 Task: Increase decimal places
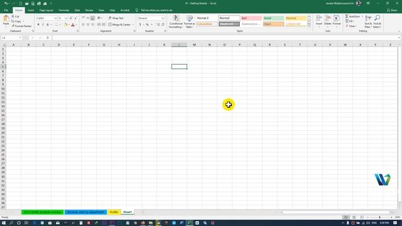pyautogui.click(x=158, y=24)
